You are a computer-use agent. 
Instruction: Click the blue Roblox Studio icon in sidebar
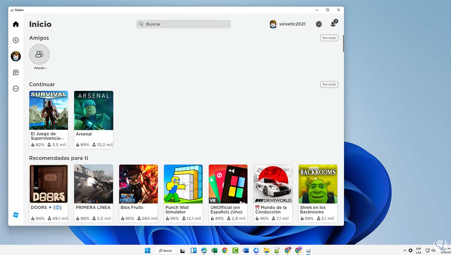[x=16, y=215]
